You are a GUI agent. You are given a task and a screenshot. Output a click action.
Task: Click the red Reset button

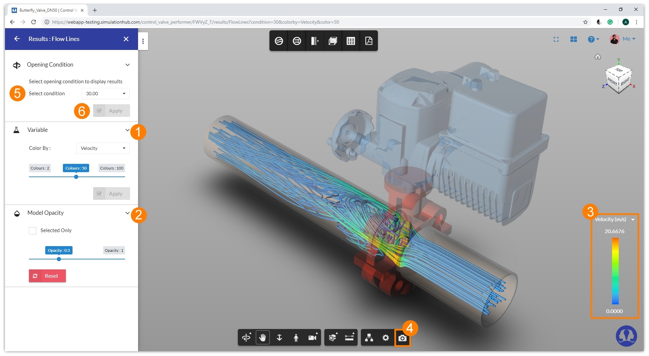pyautogui.click(x=47, y=276)
